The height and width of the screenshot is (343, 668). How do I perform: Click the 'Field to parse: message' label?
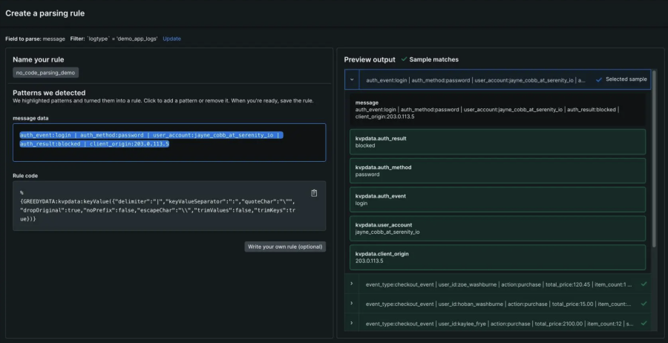point(36,39)
